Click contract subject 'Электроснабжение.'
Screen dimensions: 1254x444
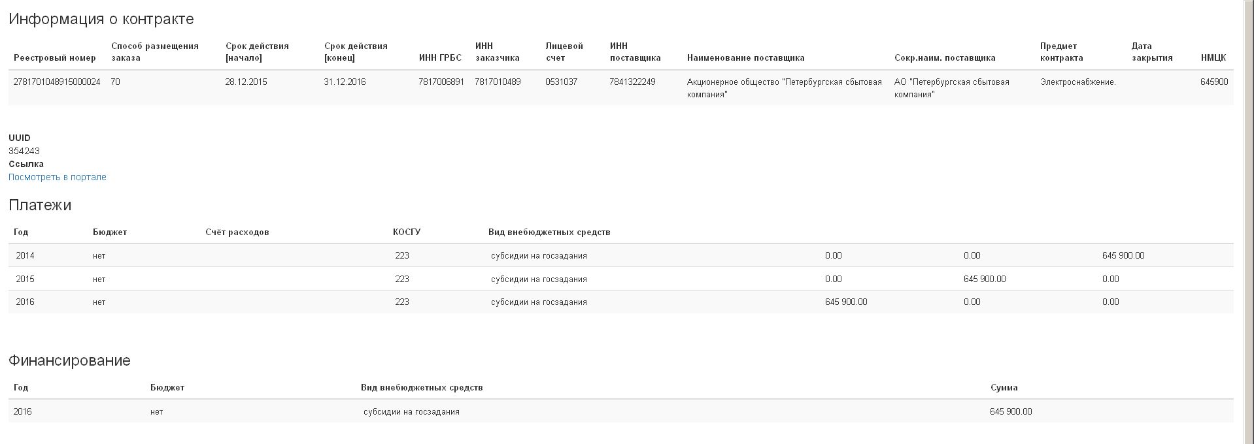(1078, 82)
